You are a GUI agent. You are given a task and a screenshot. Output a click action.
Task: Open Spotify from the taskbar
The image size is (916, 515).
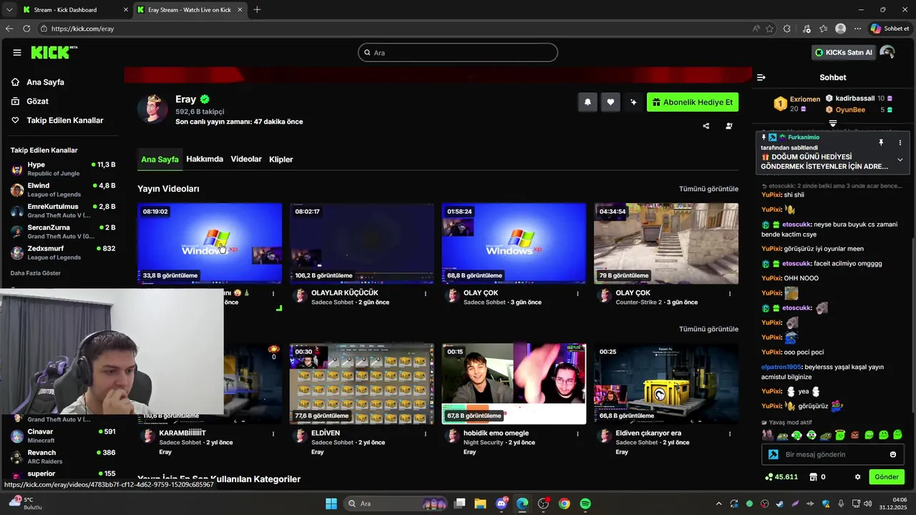[x=585, y=504]
